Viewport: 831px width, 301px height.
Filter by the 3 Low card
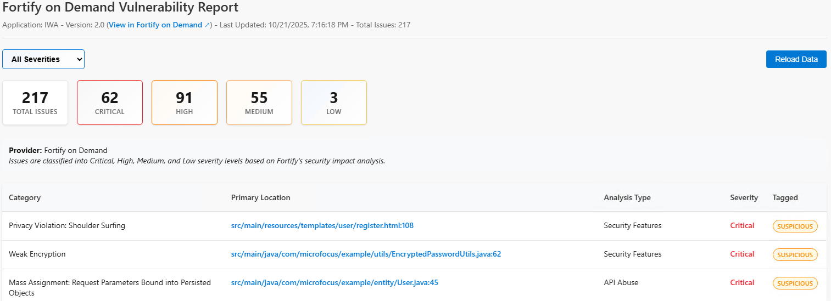334,103
